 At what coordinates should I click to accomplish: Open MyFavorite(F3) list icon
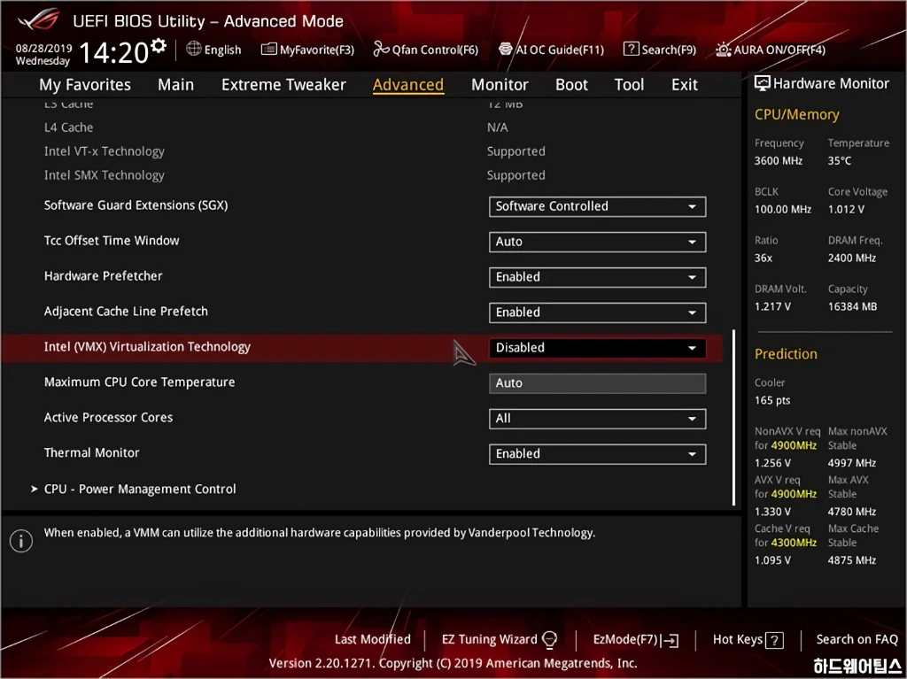pos(268,50)
